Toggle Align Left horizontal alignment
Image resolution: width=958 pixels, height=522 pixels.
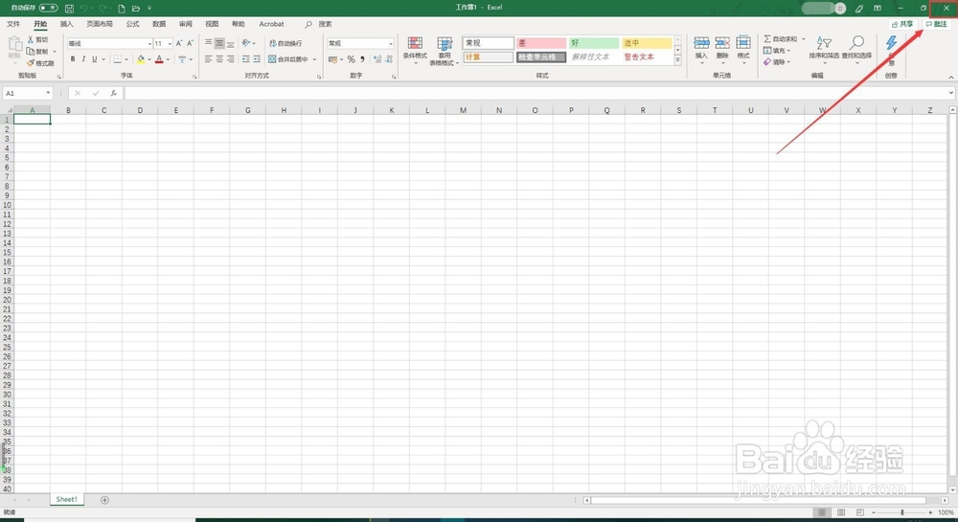click(208, 59)
